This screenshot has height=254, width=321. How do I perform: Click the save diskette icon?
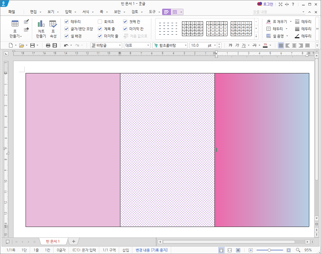[x=32, y=45]
